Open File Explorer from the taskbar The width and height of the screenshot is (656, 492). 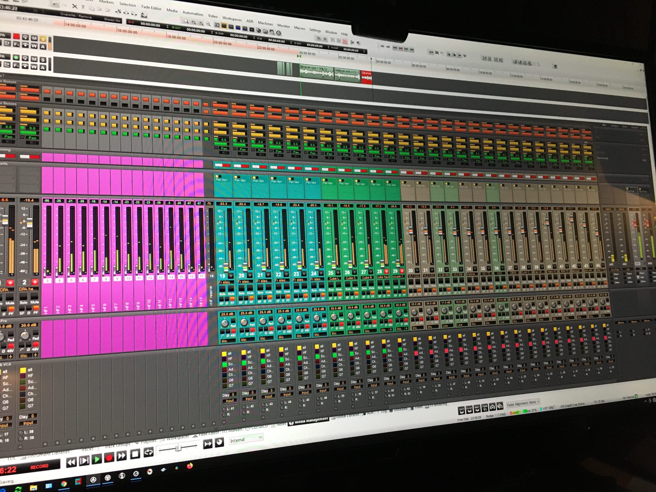[34, 488]
